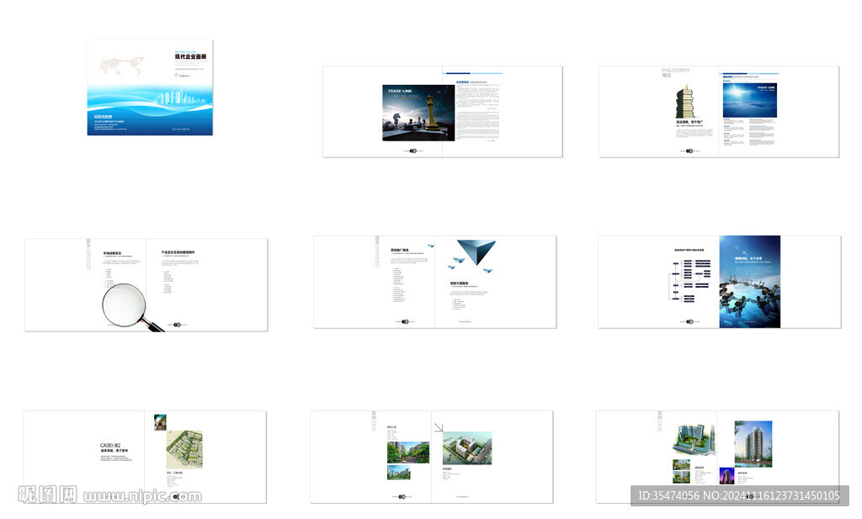Click the cover title 现代企业画册
The height and width of the screenshot is (519, 862).
pos(191,56)
